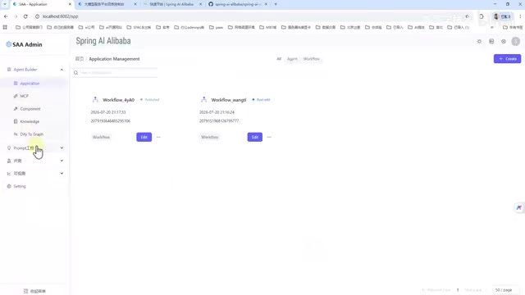Click the SAA Admin logo

[x=24, y=44]
